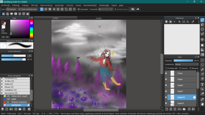Open the Combinación blend mode dropdown
The width and height of the screenshot is (205, 115).
pos(187,64)
